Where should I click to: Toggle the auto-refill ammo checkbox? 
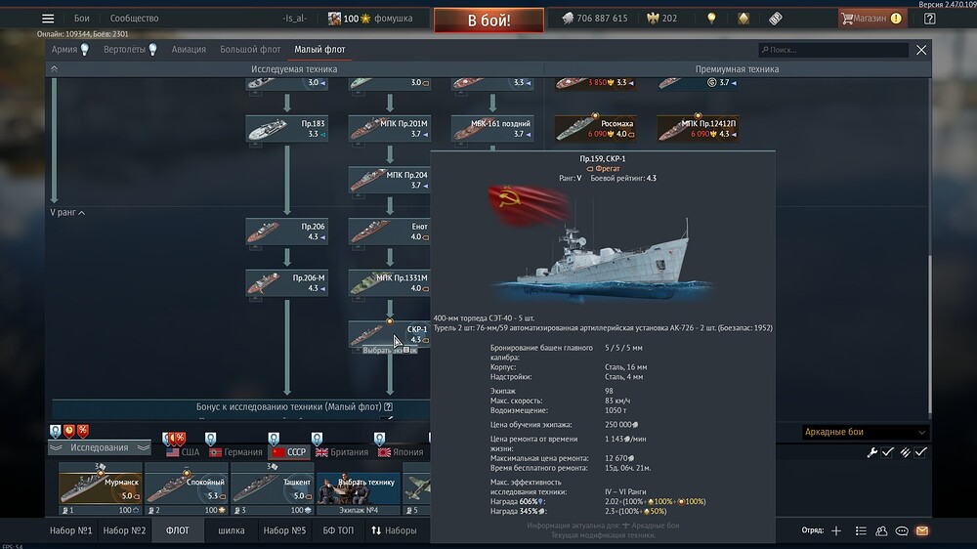tap(921, 452)
